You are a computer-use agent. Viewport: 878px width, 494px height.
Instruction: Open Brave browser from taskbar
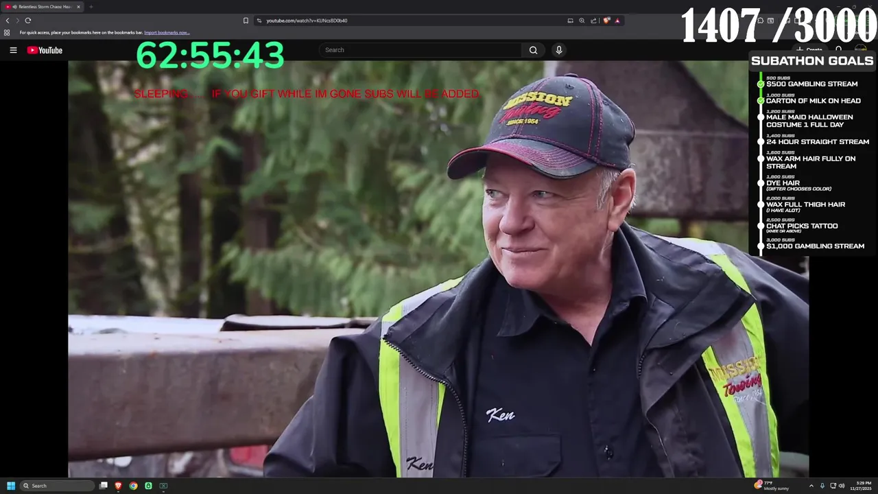(118, 486)
